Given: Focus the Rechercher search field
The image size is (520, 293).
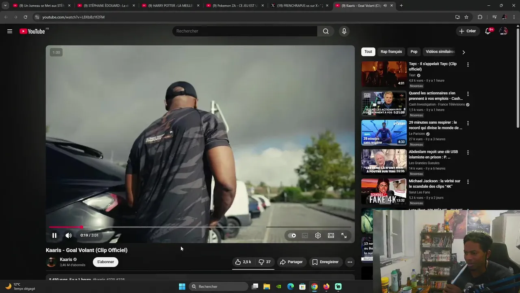Looking at the screenshot, I should point(245,31).
